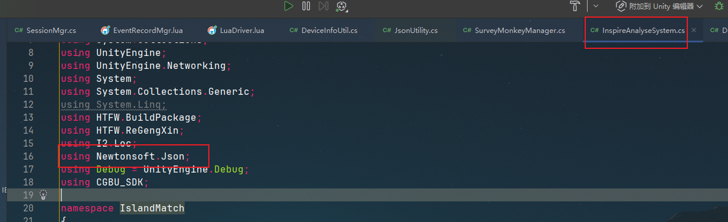The image size is (728, 222).
Task: Click 'CGBU_SDK' in the code
Action: (120, 182)
